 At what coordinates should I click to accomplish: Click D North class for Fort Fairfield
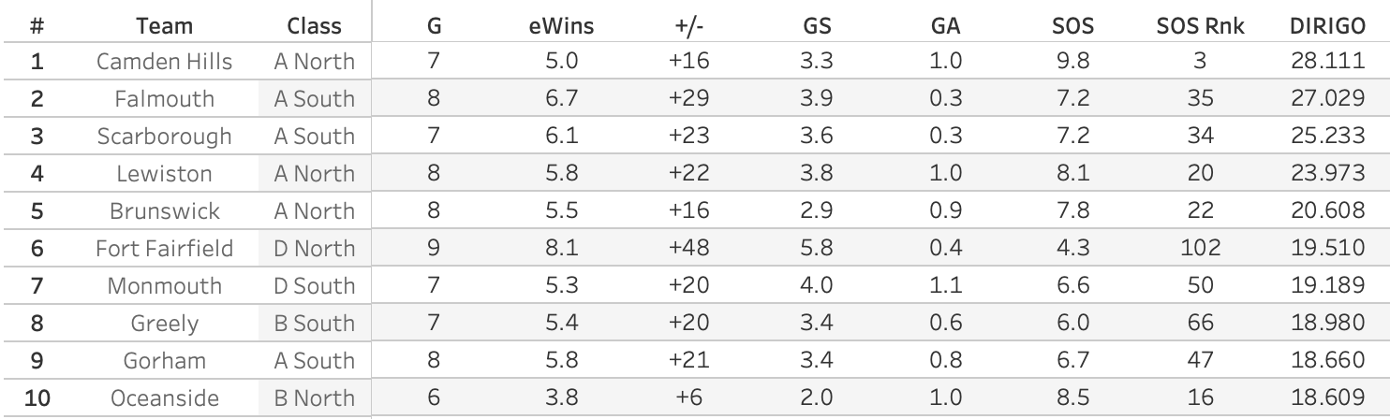pos(314,249)
